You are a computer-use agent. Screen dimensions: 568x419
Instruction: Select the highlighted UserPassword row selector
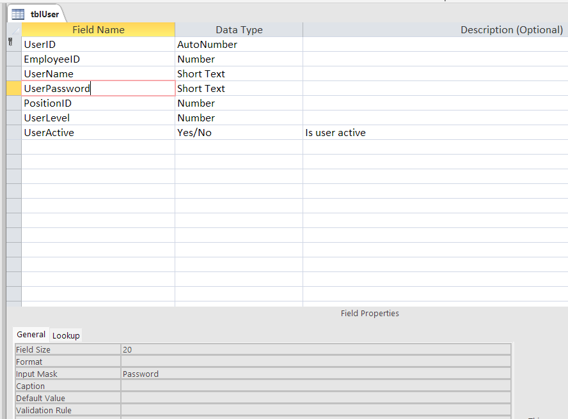click(x=13, y=88)
